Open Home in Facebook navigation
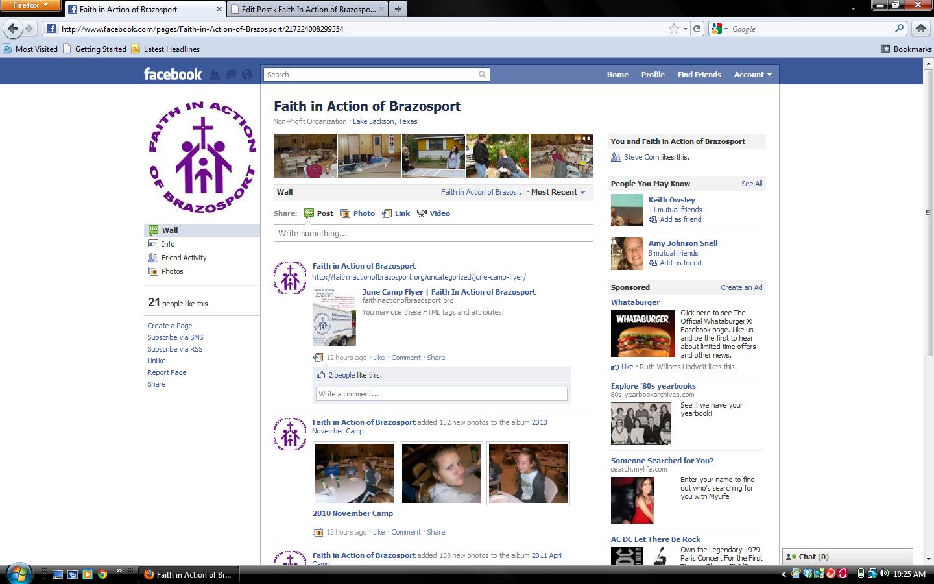This screenshot has height=584, width=934. tap(617, 75)
